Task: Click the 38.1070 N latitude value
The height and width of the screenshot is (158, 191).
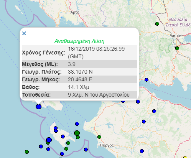Action: (80, 72)
